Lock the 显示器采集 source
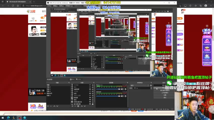214x120 pixels. [93, 104]
